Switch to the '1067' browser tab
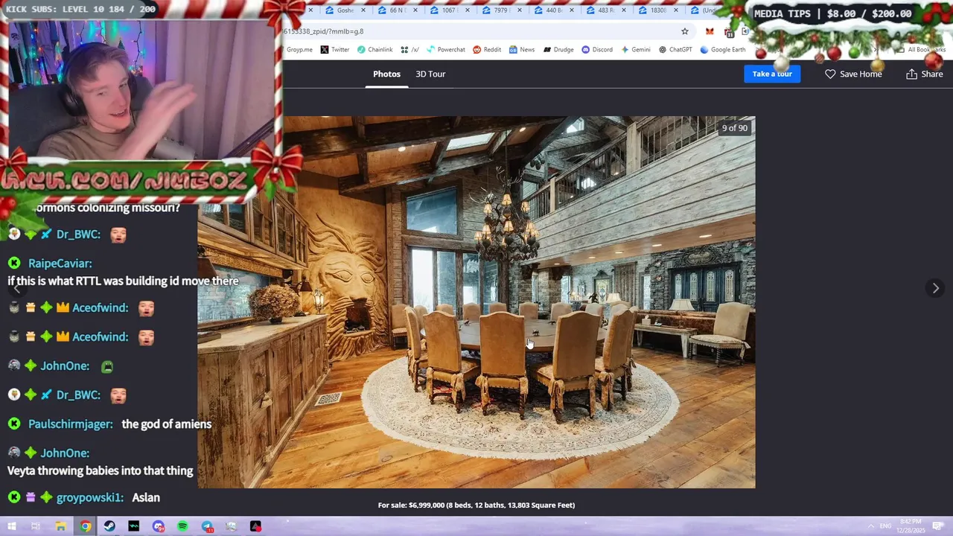This screenshot has height=536, width=953. 444,10
